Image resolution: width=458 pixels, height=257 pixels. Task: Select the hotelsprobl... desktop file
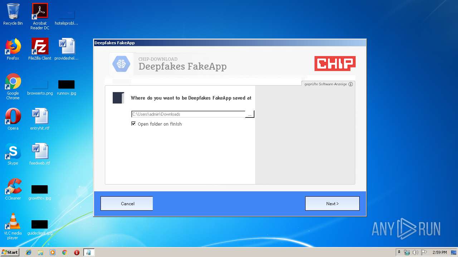click(x=67, y=16)
